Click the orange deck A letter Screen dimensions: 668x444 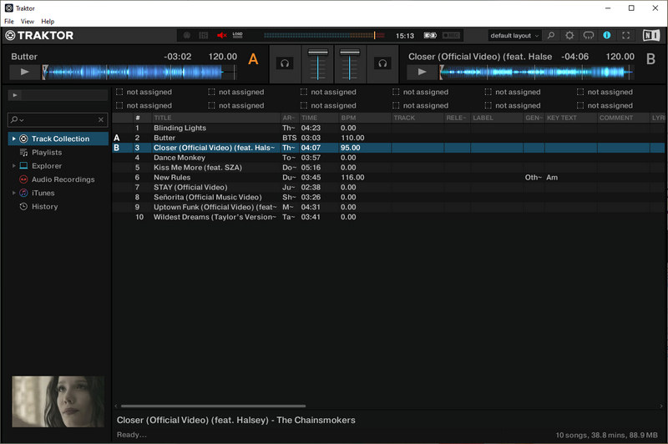[x=253, y=58]
